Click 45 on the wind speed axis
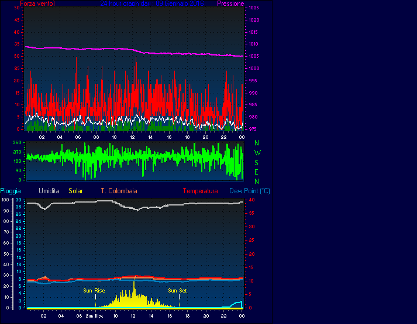This screenshot has height=324, width=417. point(17,20)
